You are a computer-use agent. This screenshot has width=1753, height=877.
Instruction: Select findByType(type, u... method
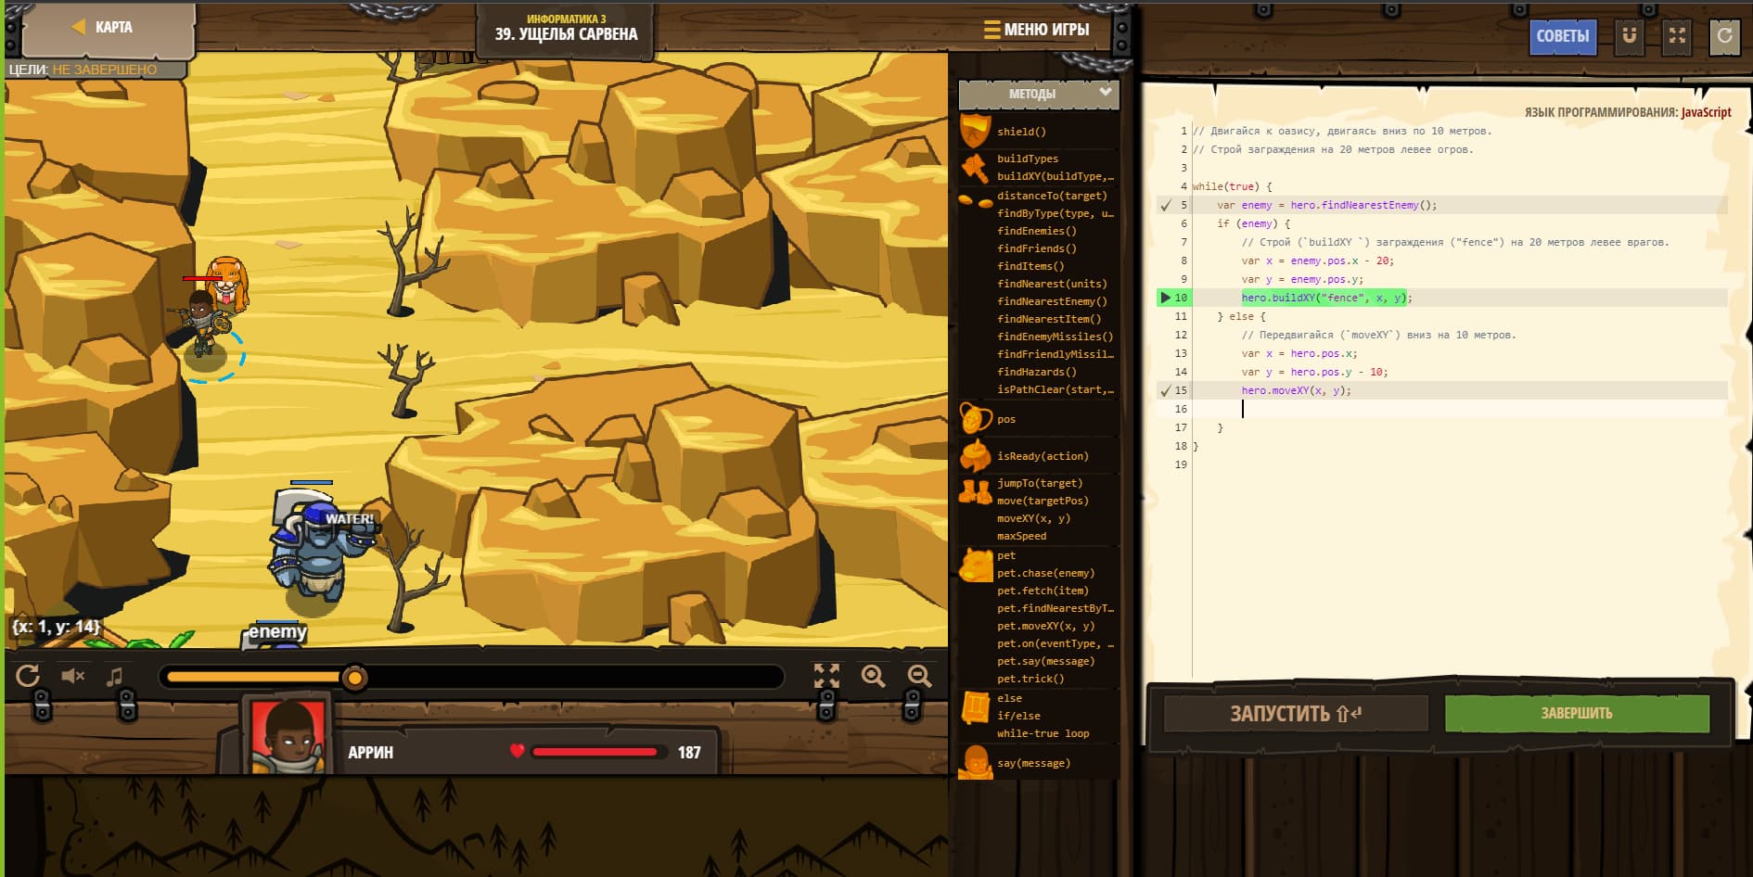click(1056, 213)
